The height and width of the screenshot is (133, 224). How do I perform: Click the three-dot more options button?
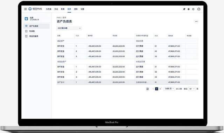(x=196, y=21)
